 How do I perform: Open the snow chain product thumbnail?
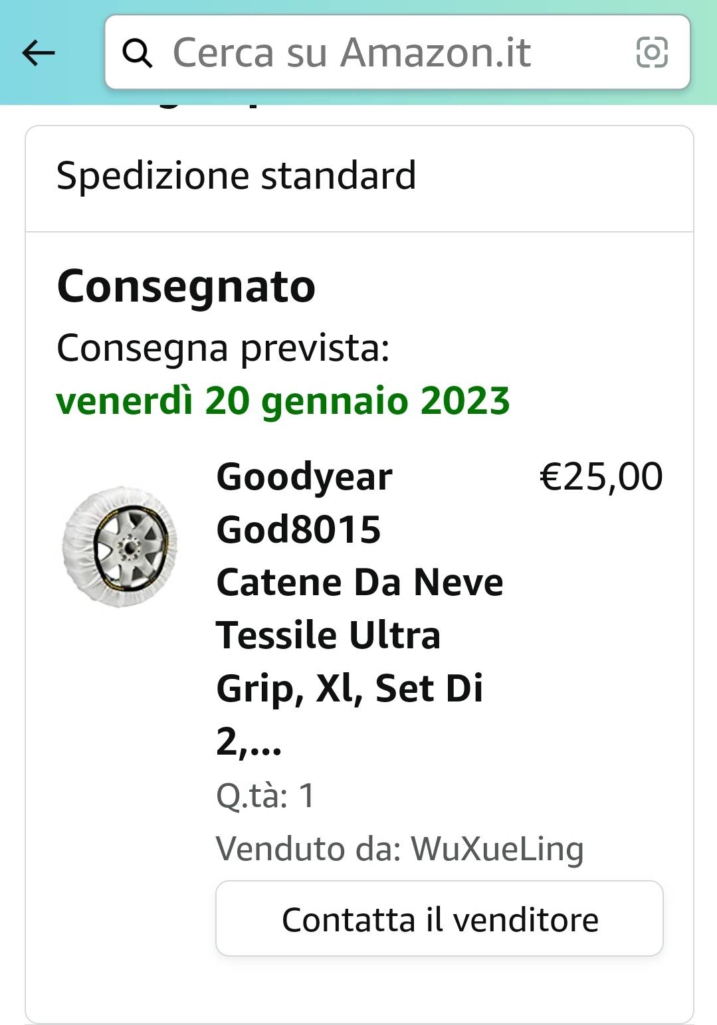(120, 546)
